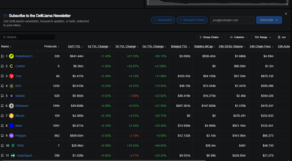This screenshot has height=161, width=292.
Task: Open the Solana chain link
Action: click(x=20, y=96)
